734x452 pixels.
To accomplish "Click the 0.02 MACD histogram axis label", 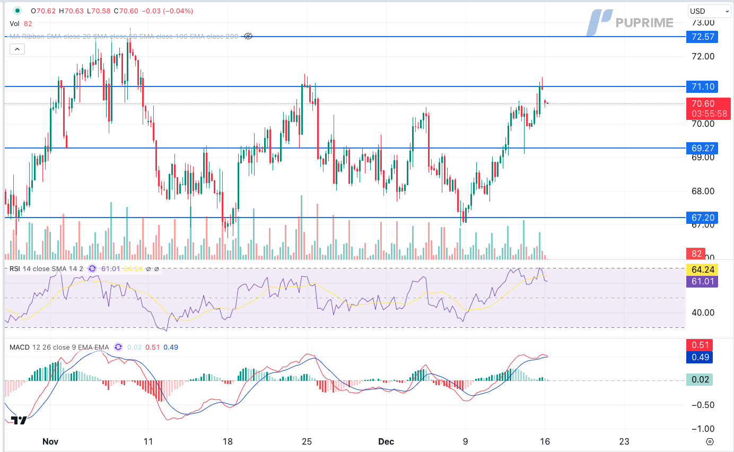I will [x=699, y=379].
